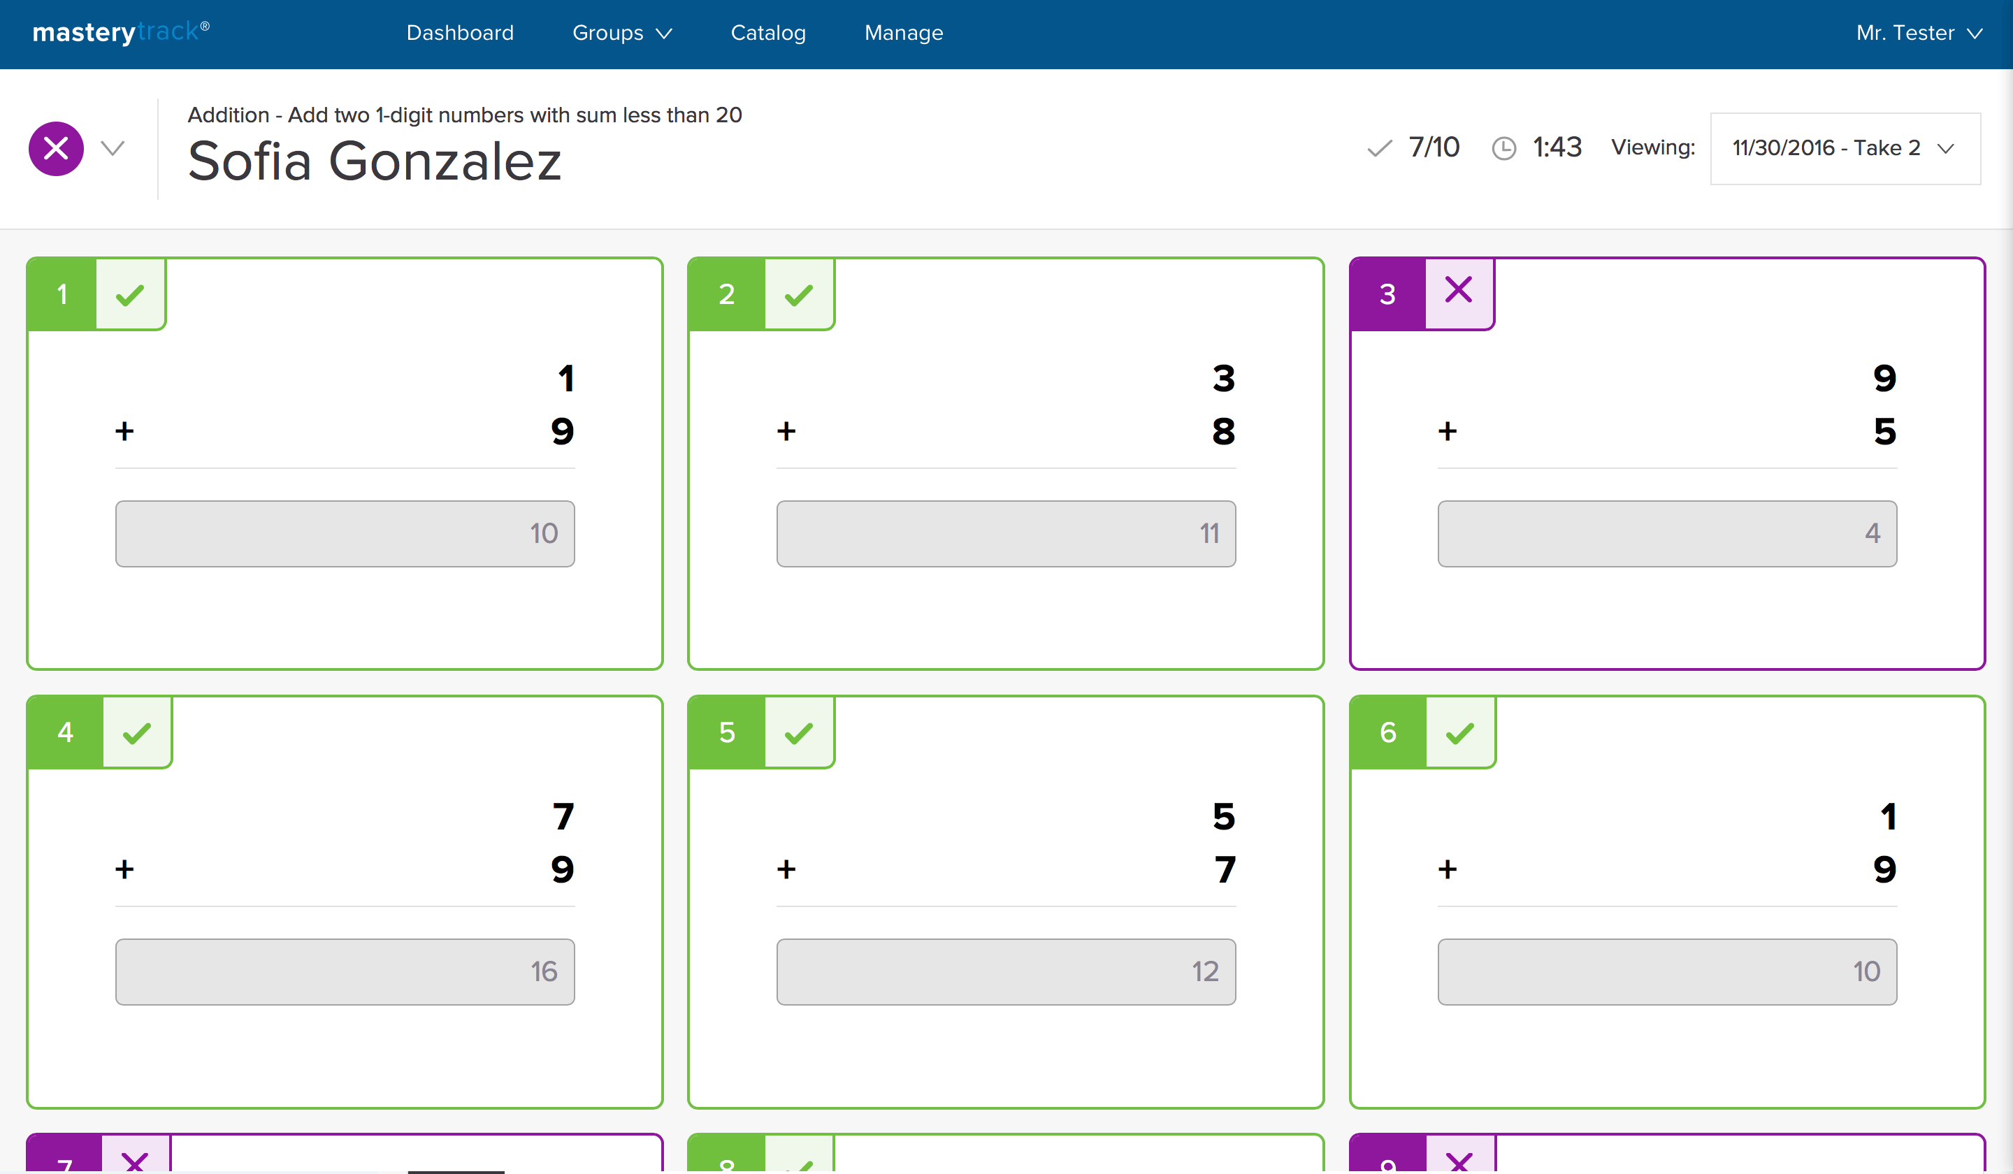Image resolution: width=2013 pixels, height=1174 pixels.
Task: Click green checkmark on question 2
Action: (x=799, y=295)
